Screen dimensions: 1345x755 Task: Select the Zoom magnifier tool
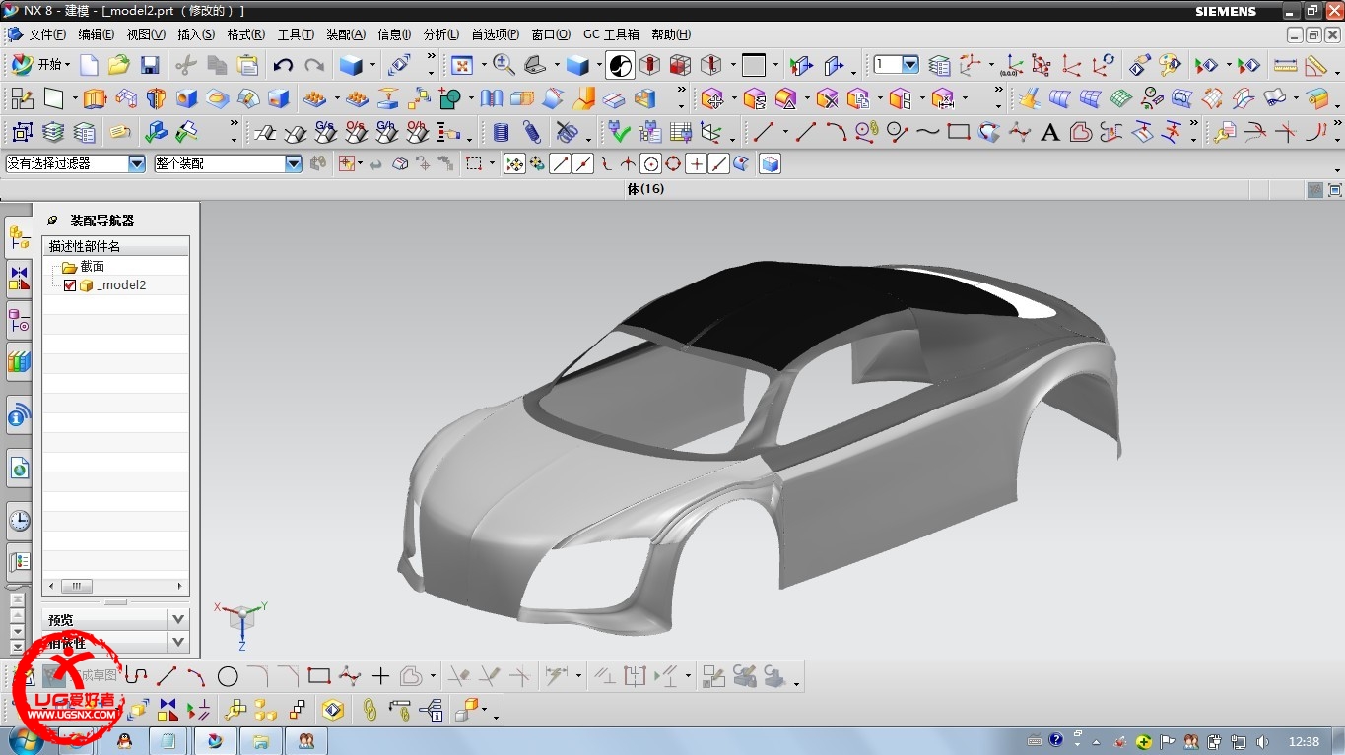click(504, 66)
